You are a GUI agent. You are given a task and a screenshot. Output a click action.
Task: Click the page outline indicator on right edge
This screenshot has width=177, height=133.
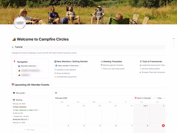174,43
